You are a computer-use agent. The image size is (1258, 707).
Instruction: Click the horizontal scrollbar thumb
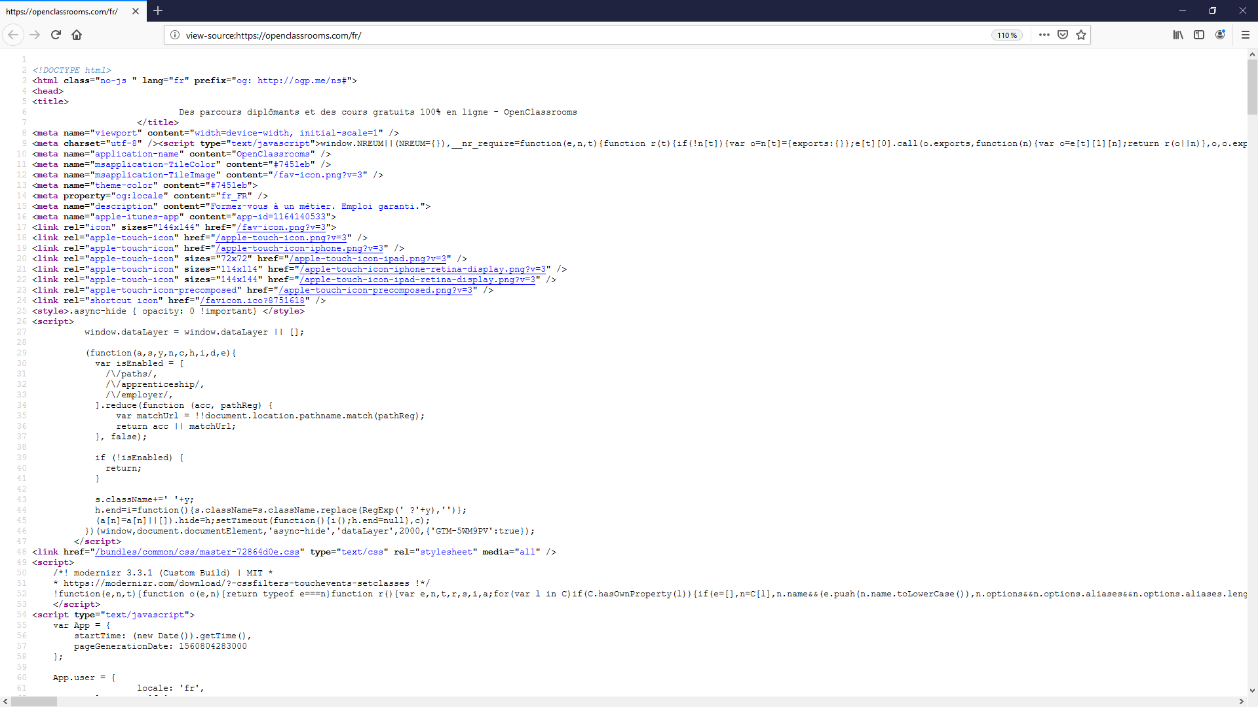[34, 701]
